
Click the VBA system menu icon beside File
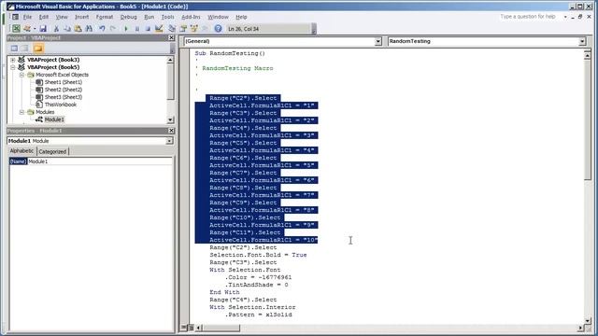click(15, 17)
